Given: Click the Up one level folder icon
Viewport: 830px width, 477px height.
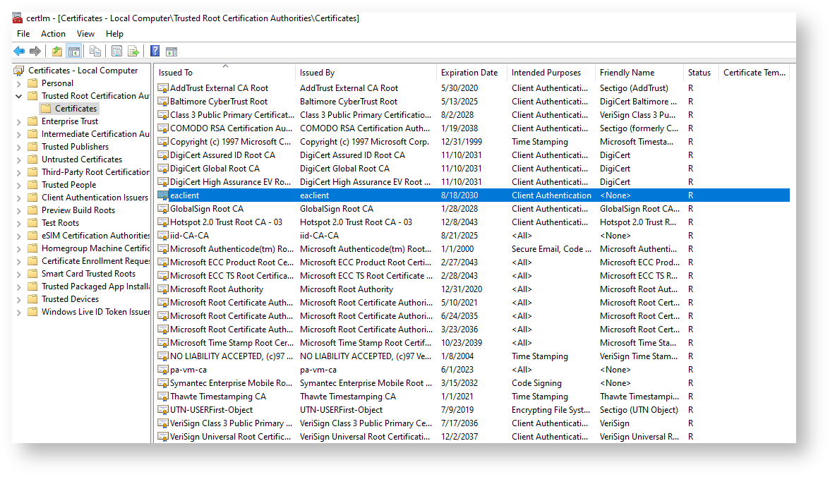Looking at the screenshot, I should click(x=57, y=51).
